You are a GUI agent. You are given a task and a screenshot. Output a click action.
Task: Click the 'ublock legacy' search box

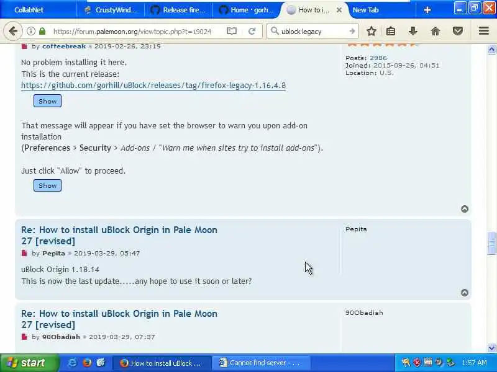pos(313,32)
